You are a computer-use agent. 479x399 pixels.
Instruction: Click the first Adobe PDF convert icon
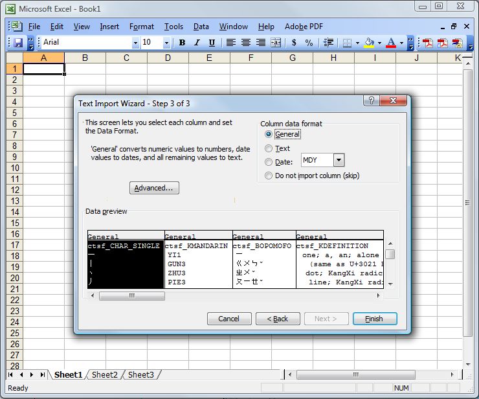tap(428, 43)
